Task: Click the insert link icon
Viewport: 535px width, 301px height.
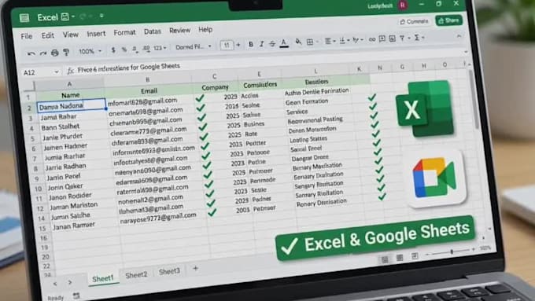Action: 372,39
